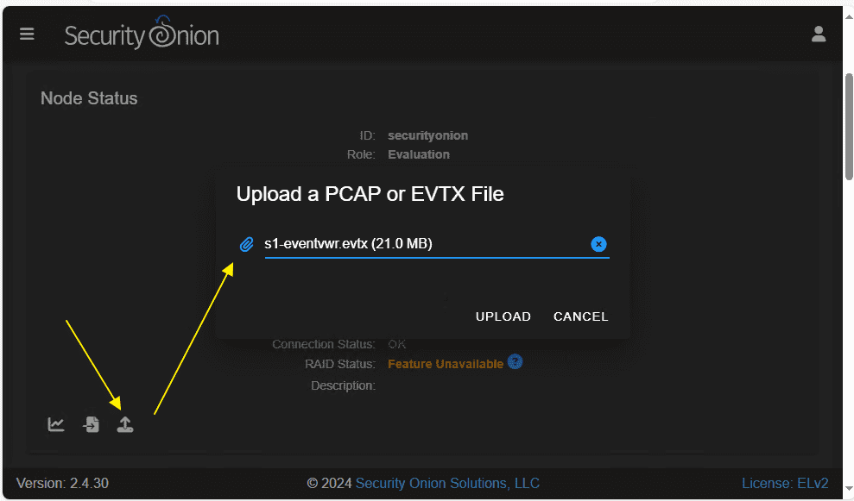854x501 pixels.
Task: Click the Security Onion logo
Action: point(141,33)
